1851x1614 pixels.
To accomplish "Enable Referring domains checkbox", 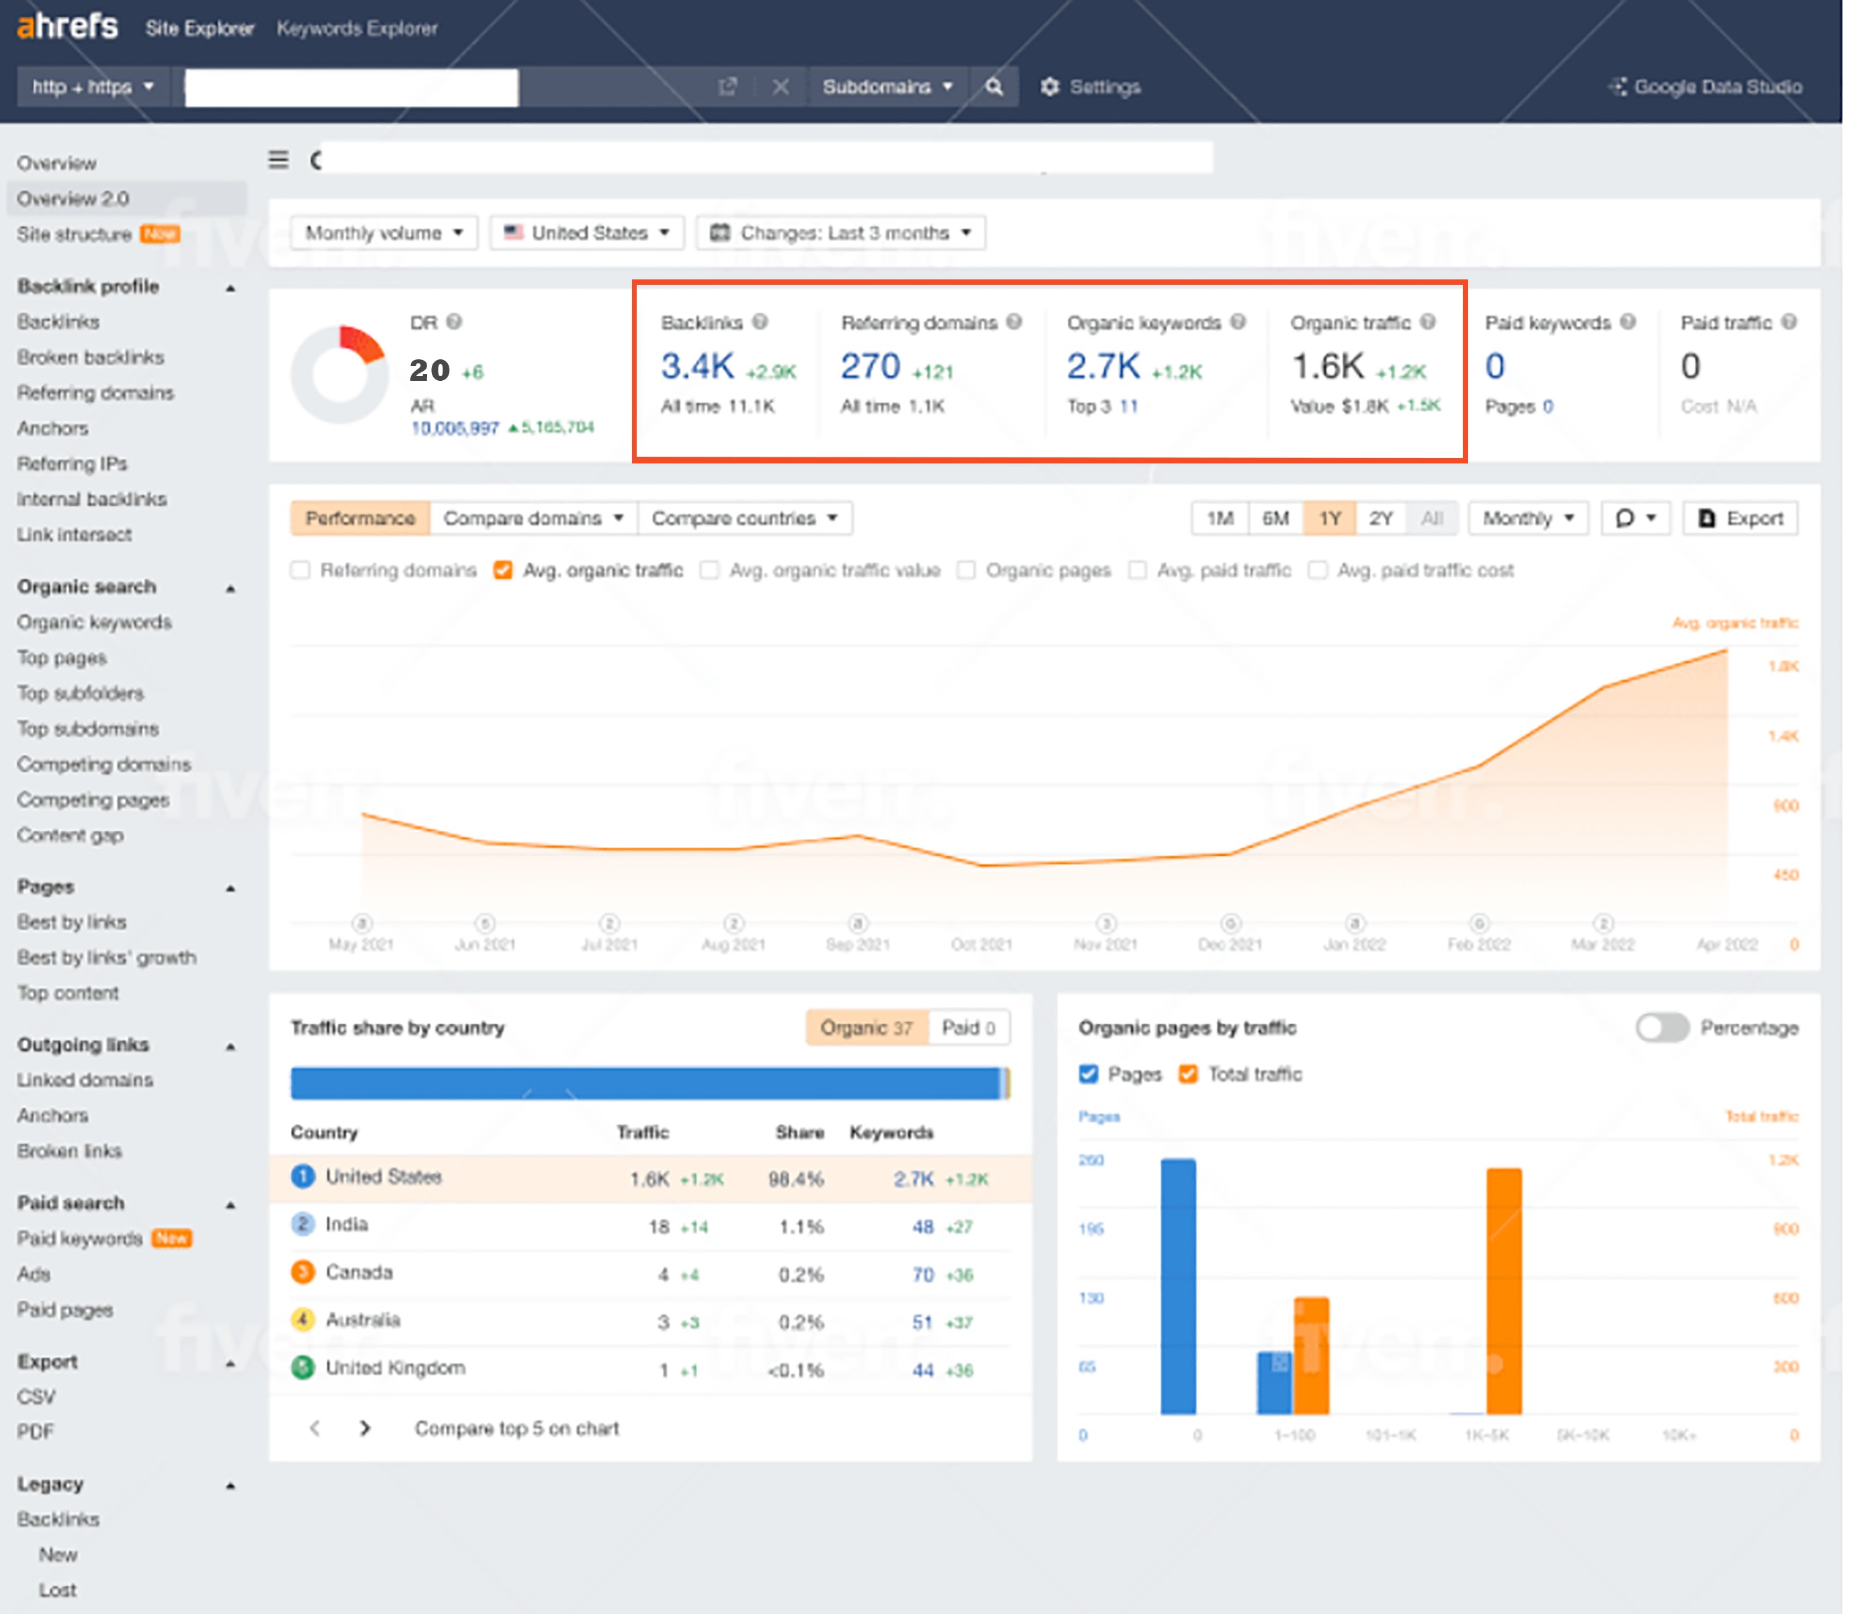I will 301,570.
